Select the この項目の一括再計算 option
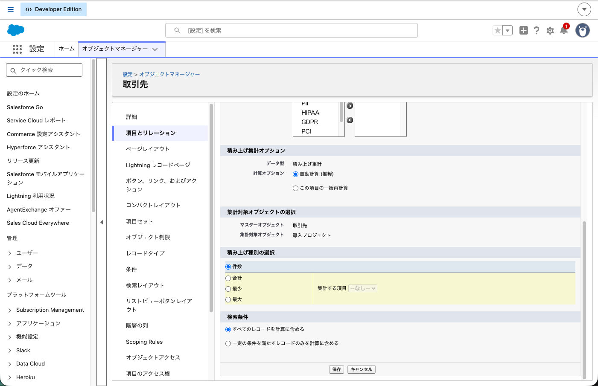 click(295, 188)
